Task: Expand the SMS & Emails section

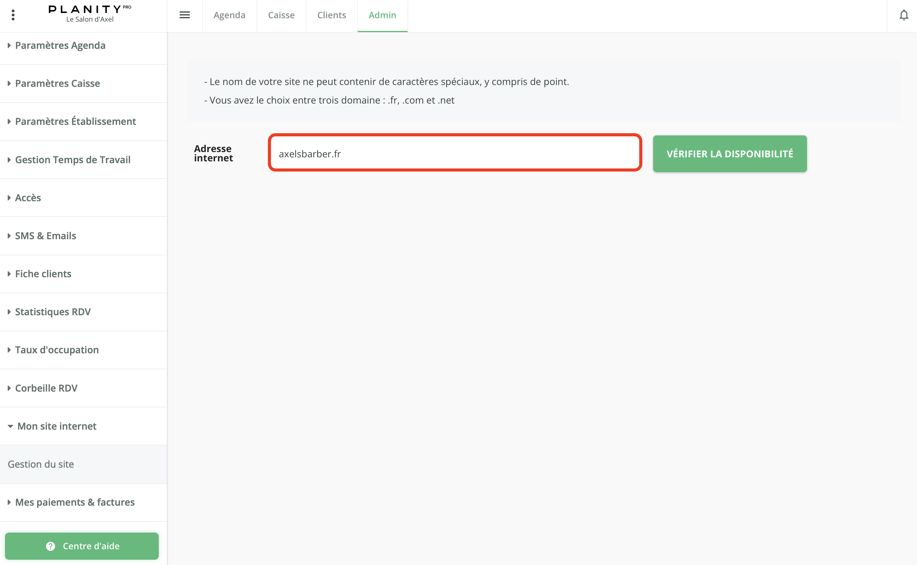Action: coord(45,236)
